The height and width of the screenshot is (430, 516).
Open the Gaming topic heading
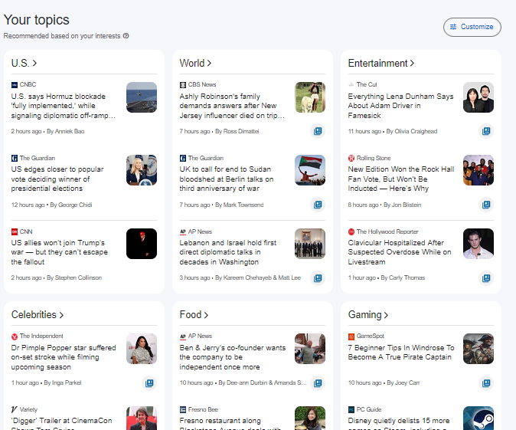(x=368, y=314)
